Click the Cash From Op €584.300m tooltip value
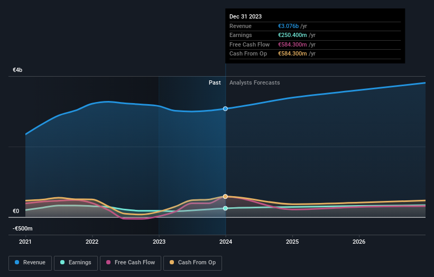The image size is (434, 277). [292, 54]
